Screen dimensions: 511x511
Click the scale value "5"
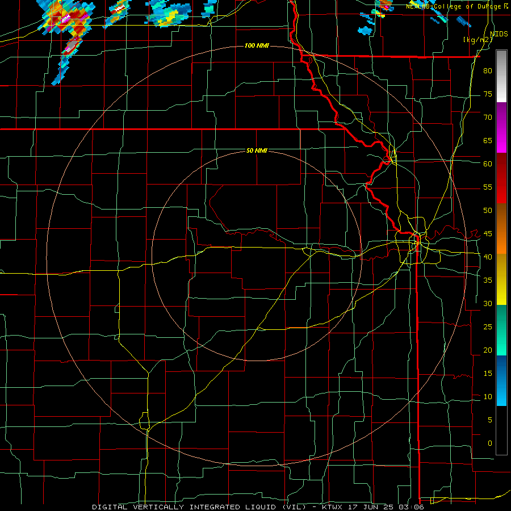click(490, 420)
